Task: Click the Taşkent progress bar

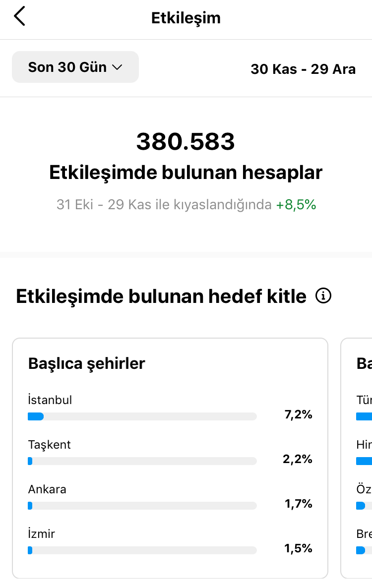Action: [142, 461]
